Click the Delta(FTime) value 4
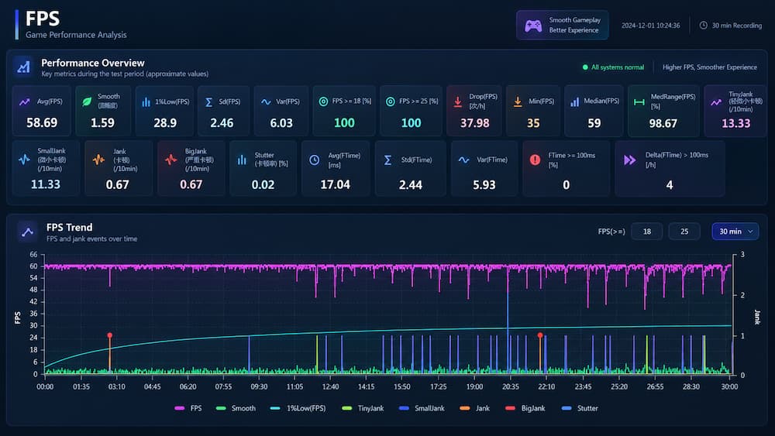Image resolution: width=775 pixels, height=436 pixels. [670, 184]
